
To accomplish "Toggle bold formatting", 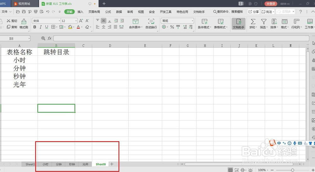I will click(x=35, y=27).
